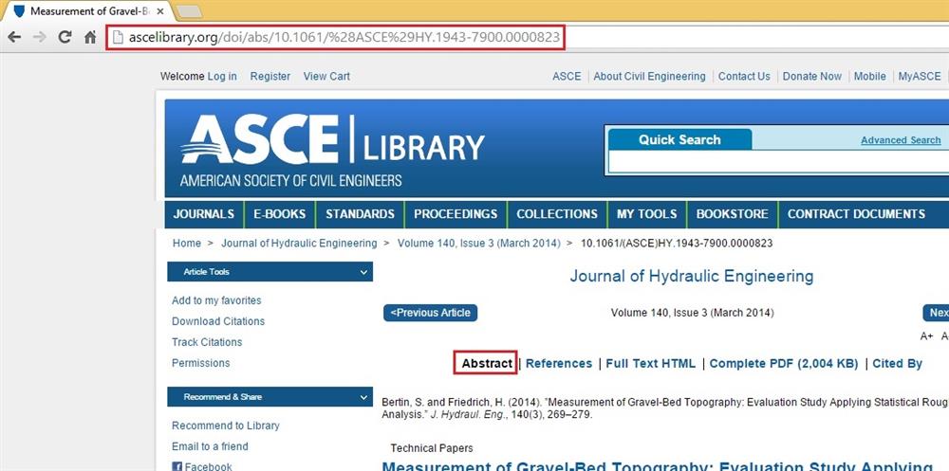Click the Technical Papers label
The height and width of the screenshot is (471, 949).
pyautogui.click(x=432, y=448)
